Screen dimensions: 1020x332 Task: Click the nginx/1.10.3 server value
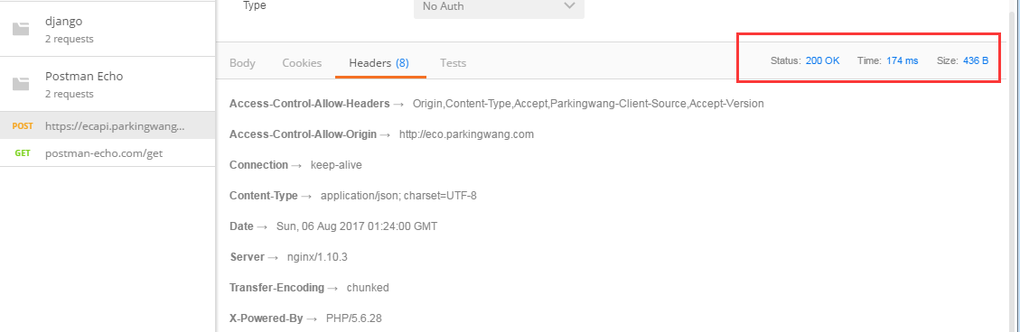point(317,257)
